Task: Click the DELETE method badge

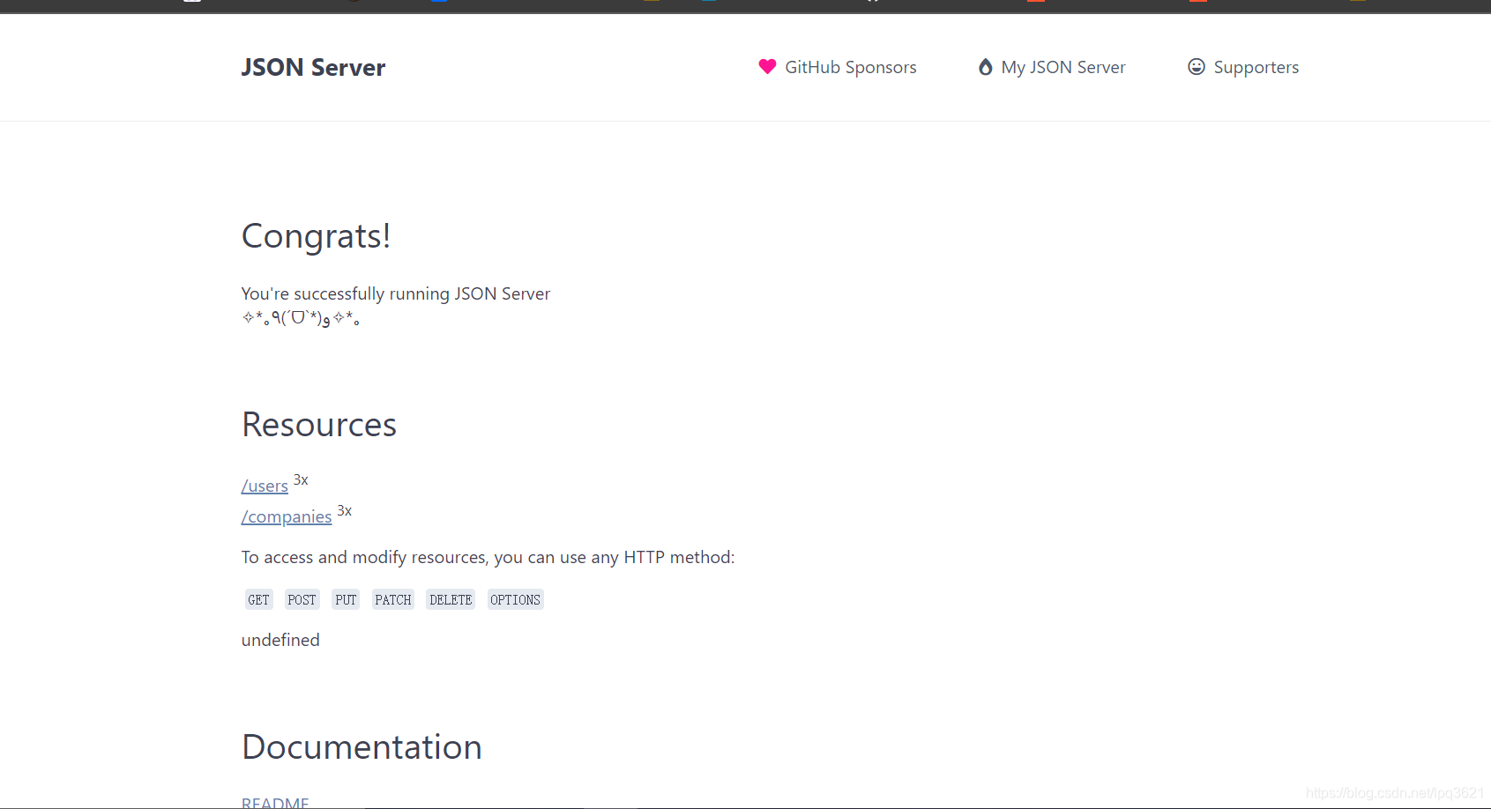Action: [450, 599]
